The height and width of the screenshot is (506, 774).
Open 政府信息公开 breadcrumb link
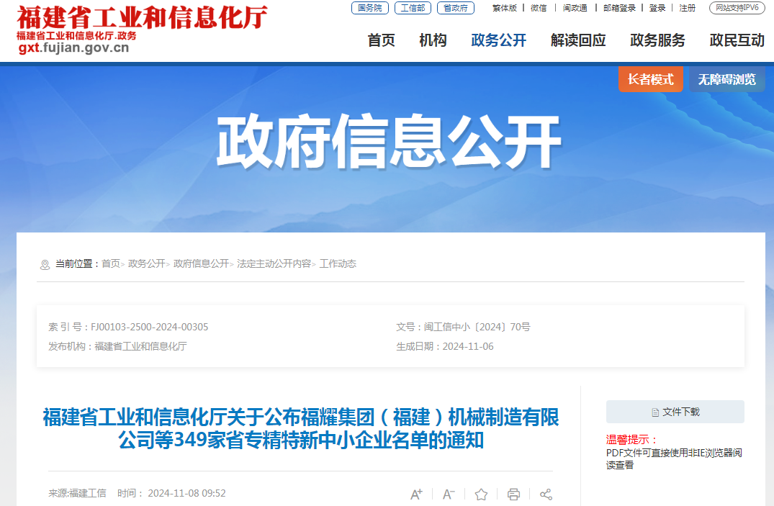[201, 263]
